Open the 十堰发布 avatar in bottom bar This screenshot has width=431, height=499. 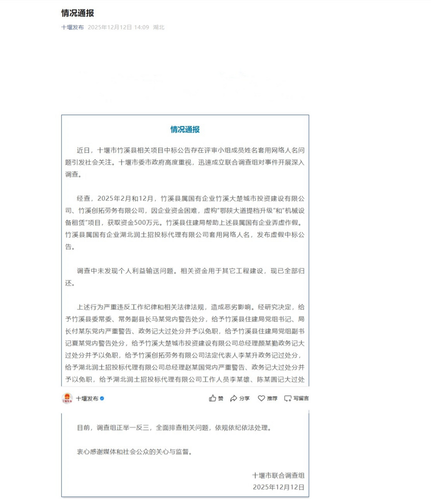click(67, 398)
